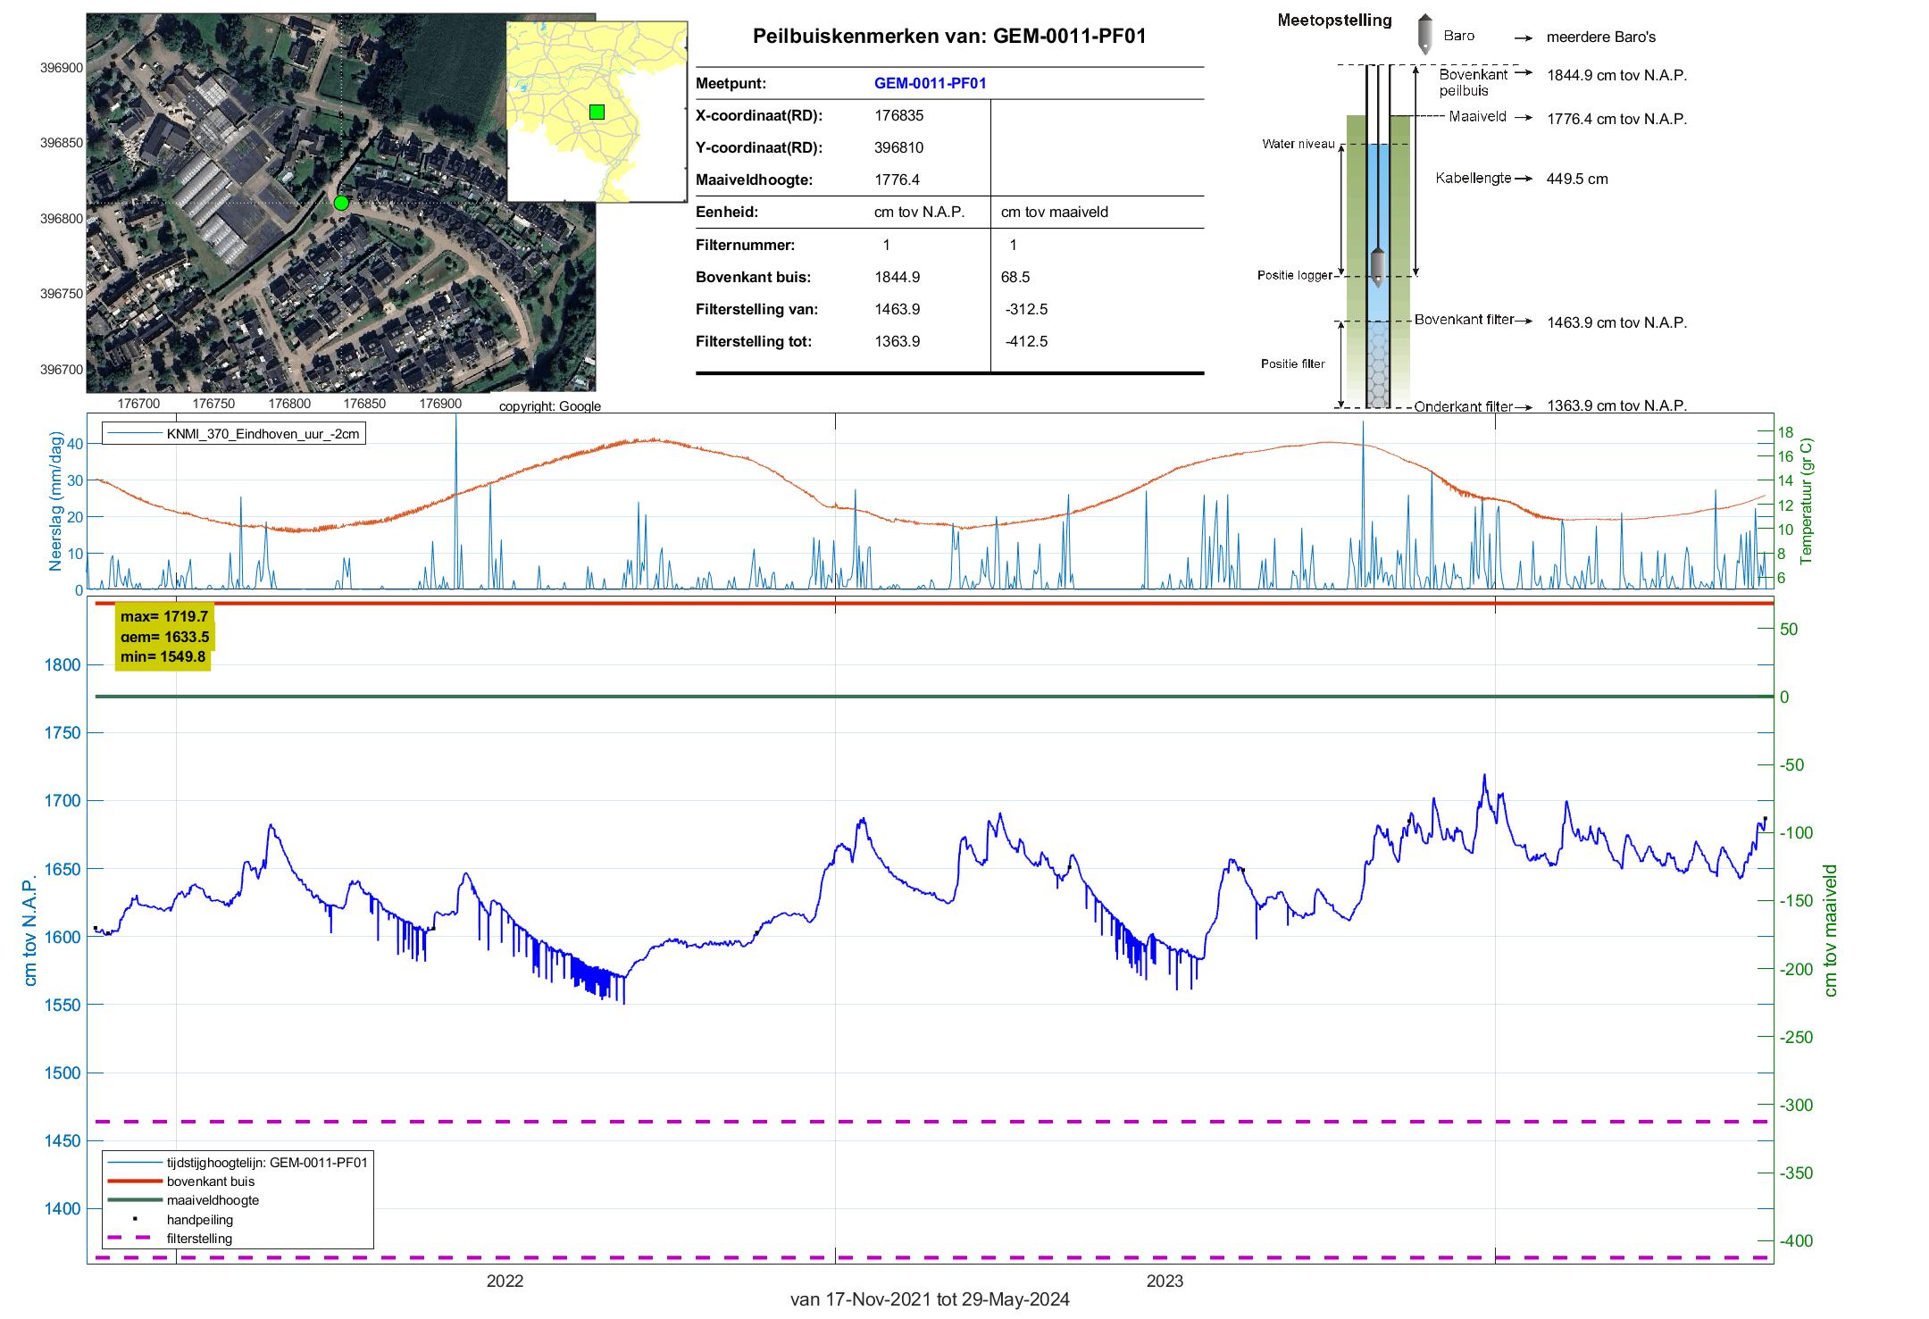The height and width of the screenshot is (1319, 1929).
Task: Click the 'Positie filter' diagram label
Action: click(x=1293, y=363)
